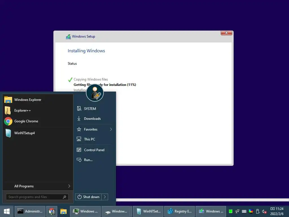
Task: Click the Search programs and files field
Action: pos(37,197)
